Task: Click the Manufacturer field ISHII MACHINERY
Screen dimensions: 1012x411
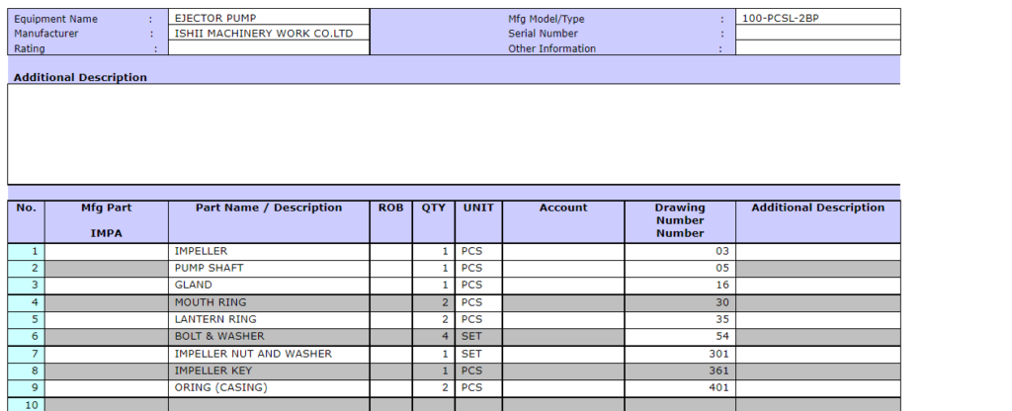Action: (x=269, y=33)
